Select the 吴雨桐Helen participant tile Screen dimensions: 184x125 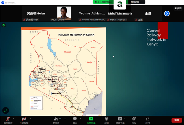(x=36, y=14)
